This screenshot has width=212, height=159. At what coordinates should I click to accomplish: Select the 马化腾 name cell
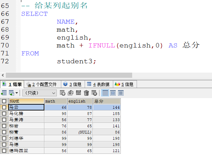[x=26, y=114]
